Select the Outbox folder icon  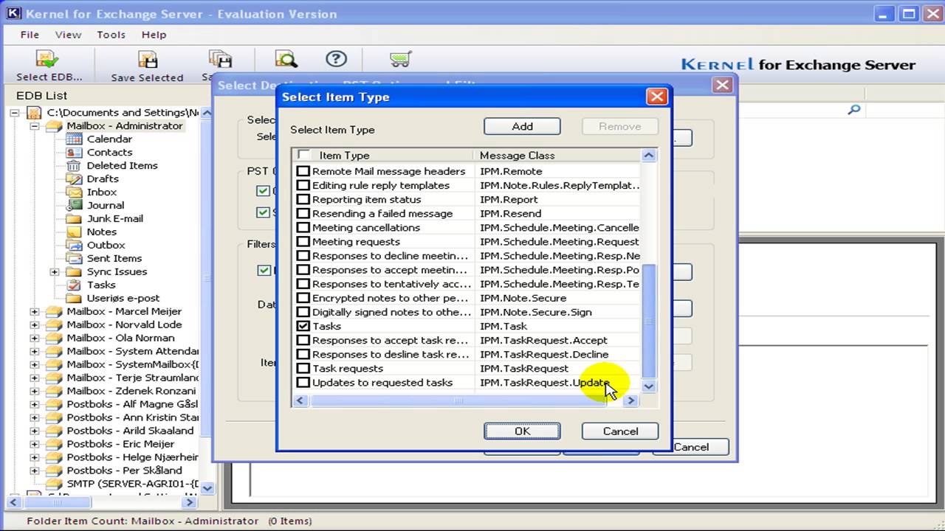74,245
